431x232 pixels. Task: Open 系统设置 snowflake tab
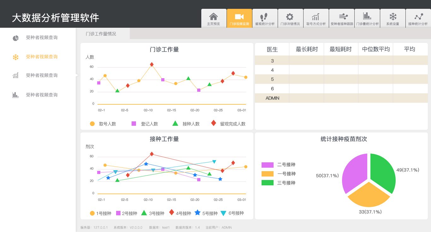393,18
